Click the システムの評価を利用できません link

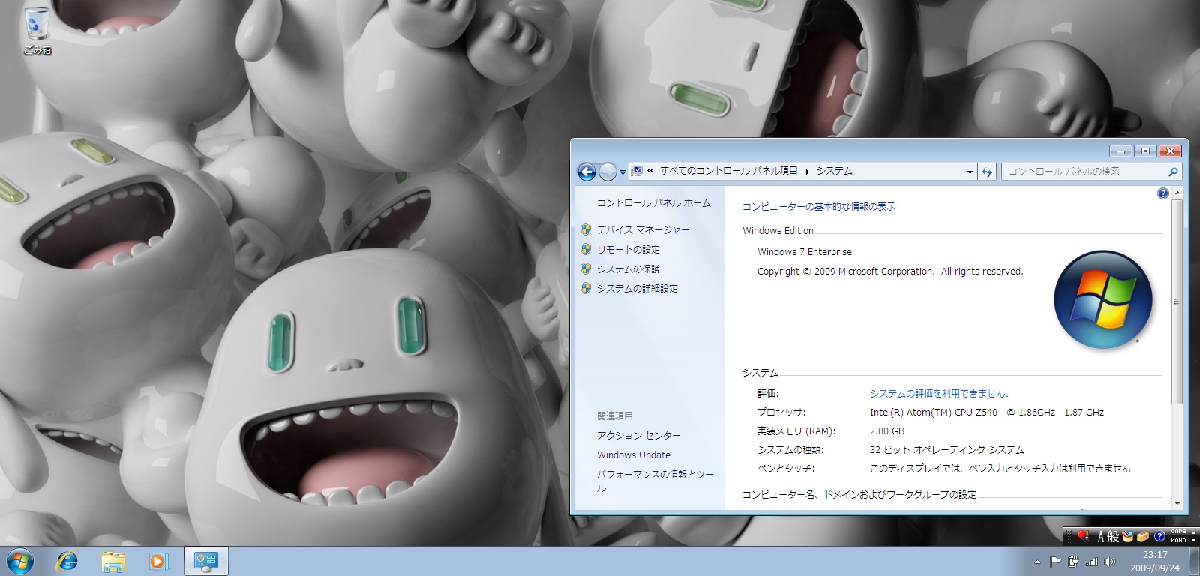coord(939,393)
